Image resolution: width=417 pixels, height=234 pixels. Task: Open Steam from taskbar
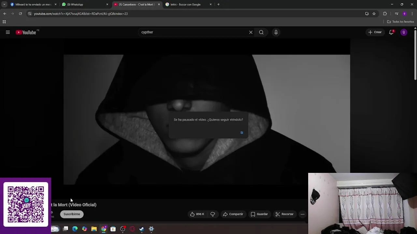pyautogui.click(x=142, y=229)
